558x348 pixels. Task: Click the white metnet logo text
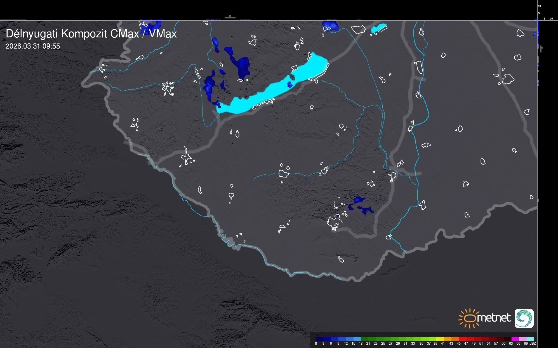click(495, 318)
